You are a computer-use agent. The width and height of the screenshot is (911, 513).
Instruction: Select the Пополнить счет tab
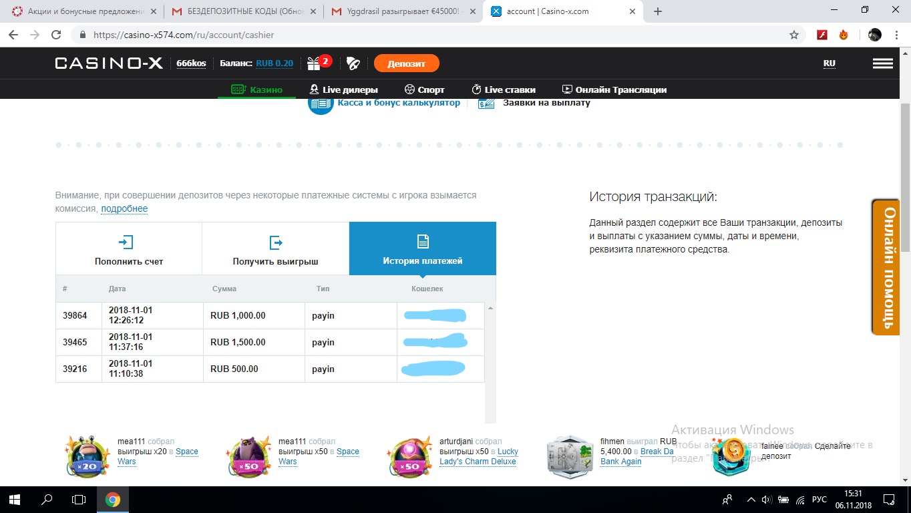[x=129, y=248]
